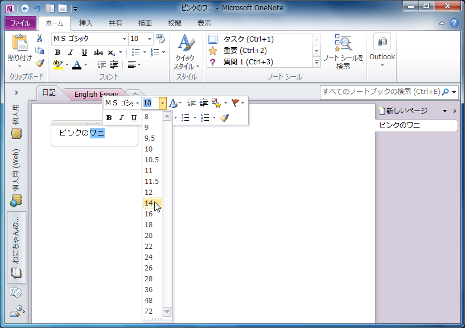This screenshot has height=328, width=465.
Task: Choose font size 72 from list
Action: click(x=153, y=311)
